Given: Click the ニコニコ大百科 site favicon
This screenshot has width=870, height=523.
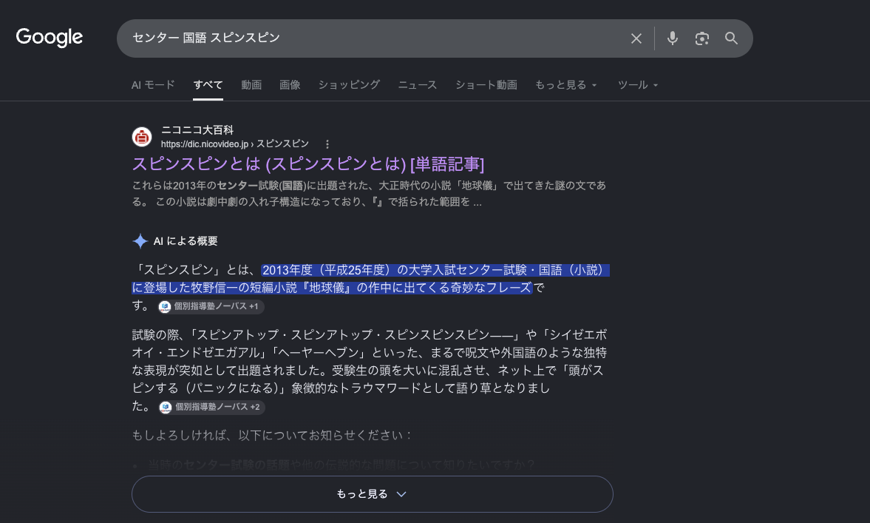Looking at the screenshot, I should pos(142,137).
